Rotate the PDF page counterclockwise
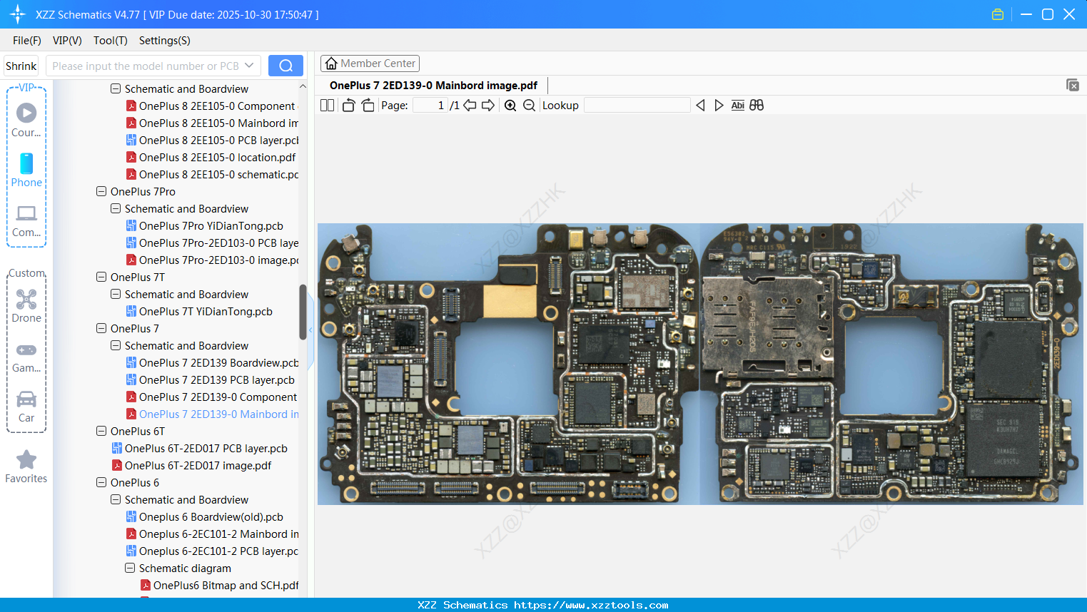1087x612 pixels. point(348,105)
